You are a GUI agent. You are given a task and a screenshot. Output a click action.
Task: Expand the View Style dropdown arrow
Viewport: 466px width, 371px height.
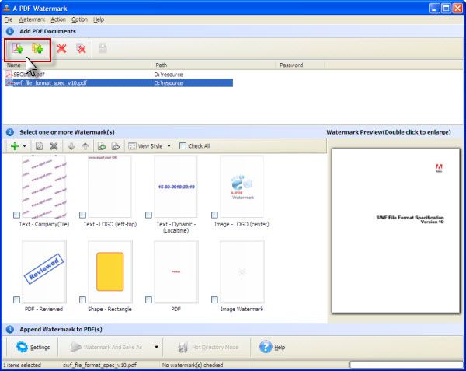[x=169, y=146]
